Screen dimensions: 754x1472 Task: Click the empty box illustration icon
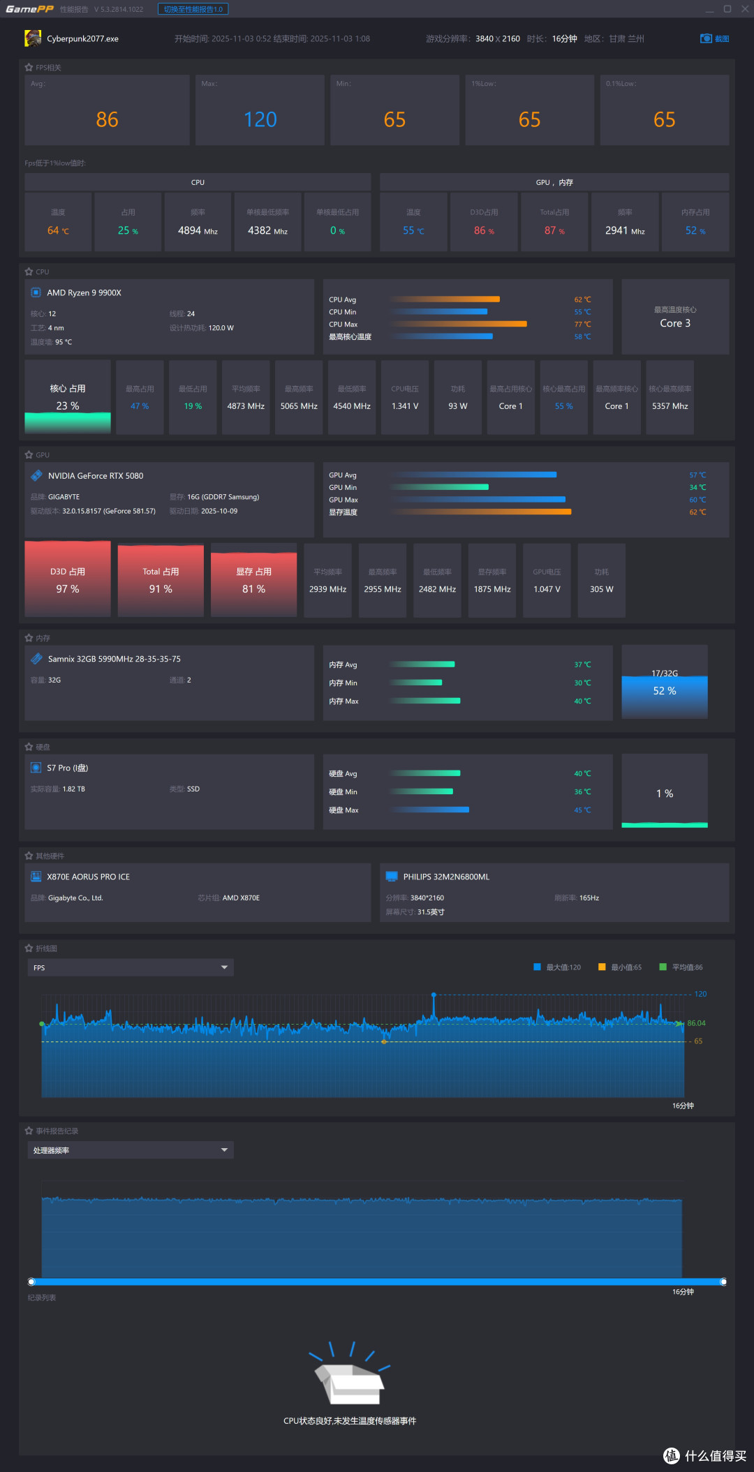350,1372
